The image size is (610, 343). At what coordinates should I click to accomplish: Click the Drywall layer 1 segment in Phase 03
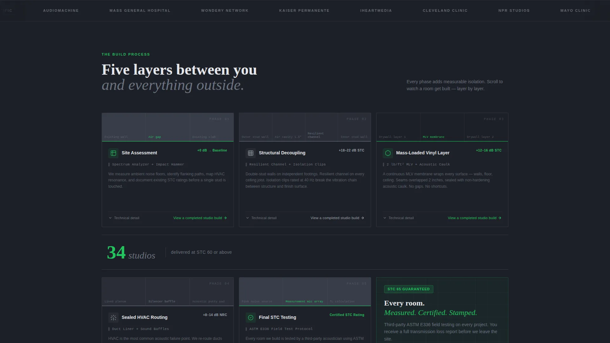(398, 127)
